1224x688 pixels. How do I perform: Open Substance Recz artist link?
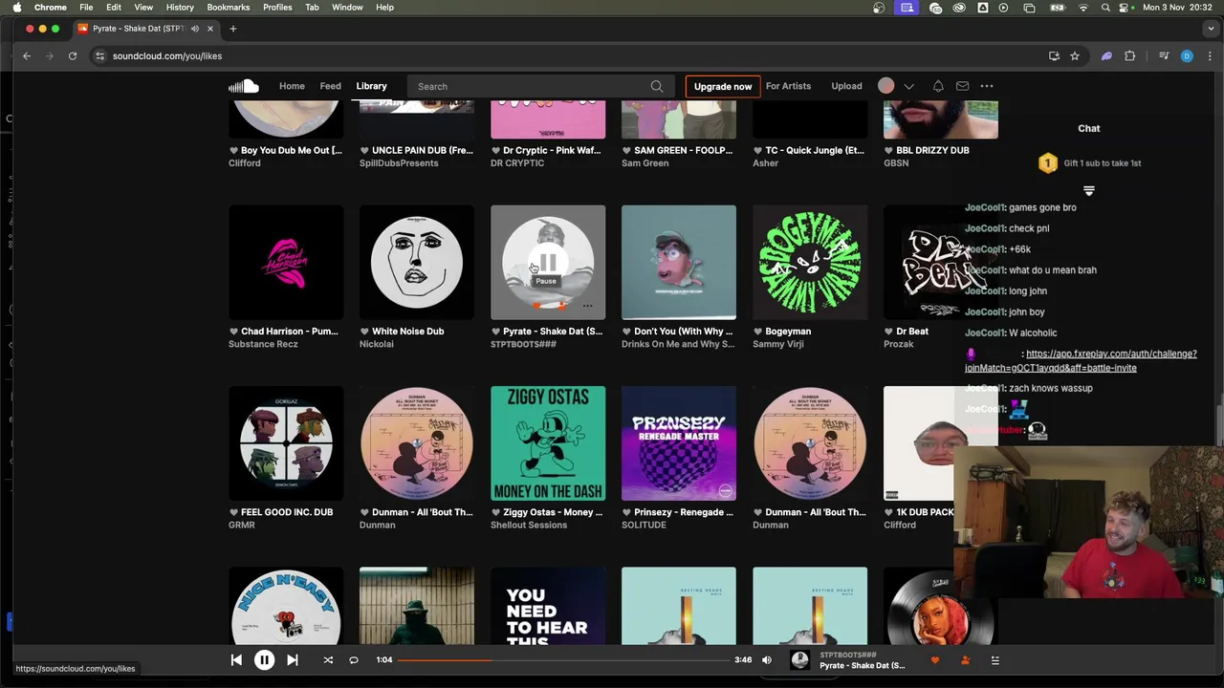263,344
